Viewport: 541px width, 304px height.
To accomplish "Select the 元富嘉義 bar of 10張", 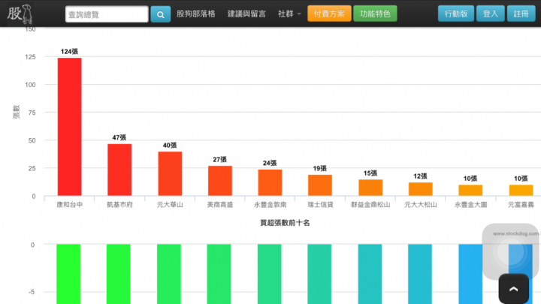I will (x=521, y=190).
